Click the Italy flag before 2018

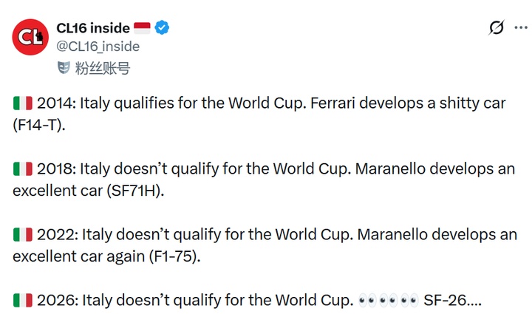[22, 169]
